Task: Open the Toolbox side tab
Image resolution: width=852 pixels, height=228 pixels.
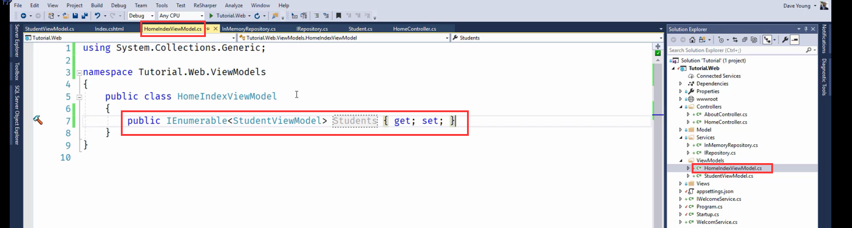Action: (x=17, y=72)
